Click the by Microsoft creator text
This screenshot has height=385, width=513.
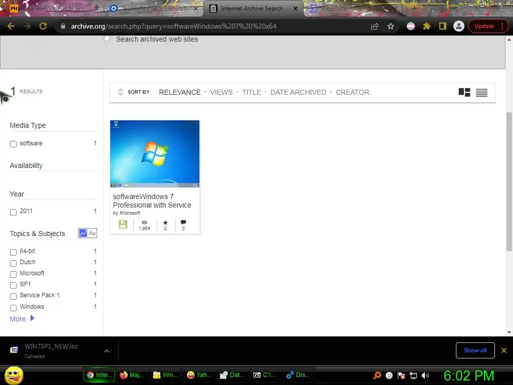pyautogui.click(x=127, y=213)
